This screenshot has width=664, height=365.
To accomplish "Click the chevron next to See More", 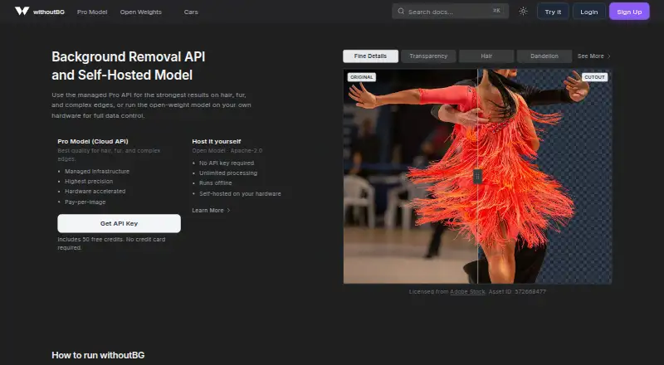I will (x=609, y=56).
